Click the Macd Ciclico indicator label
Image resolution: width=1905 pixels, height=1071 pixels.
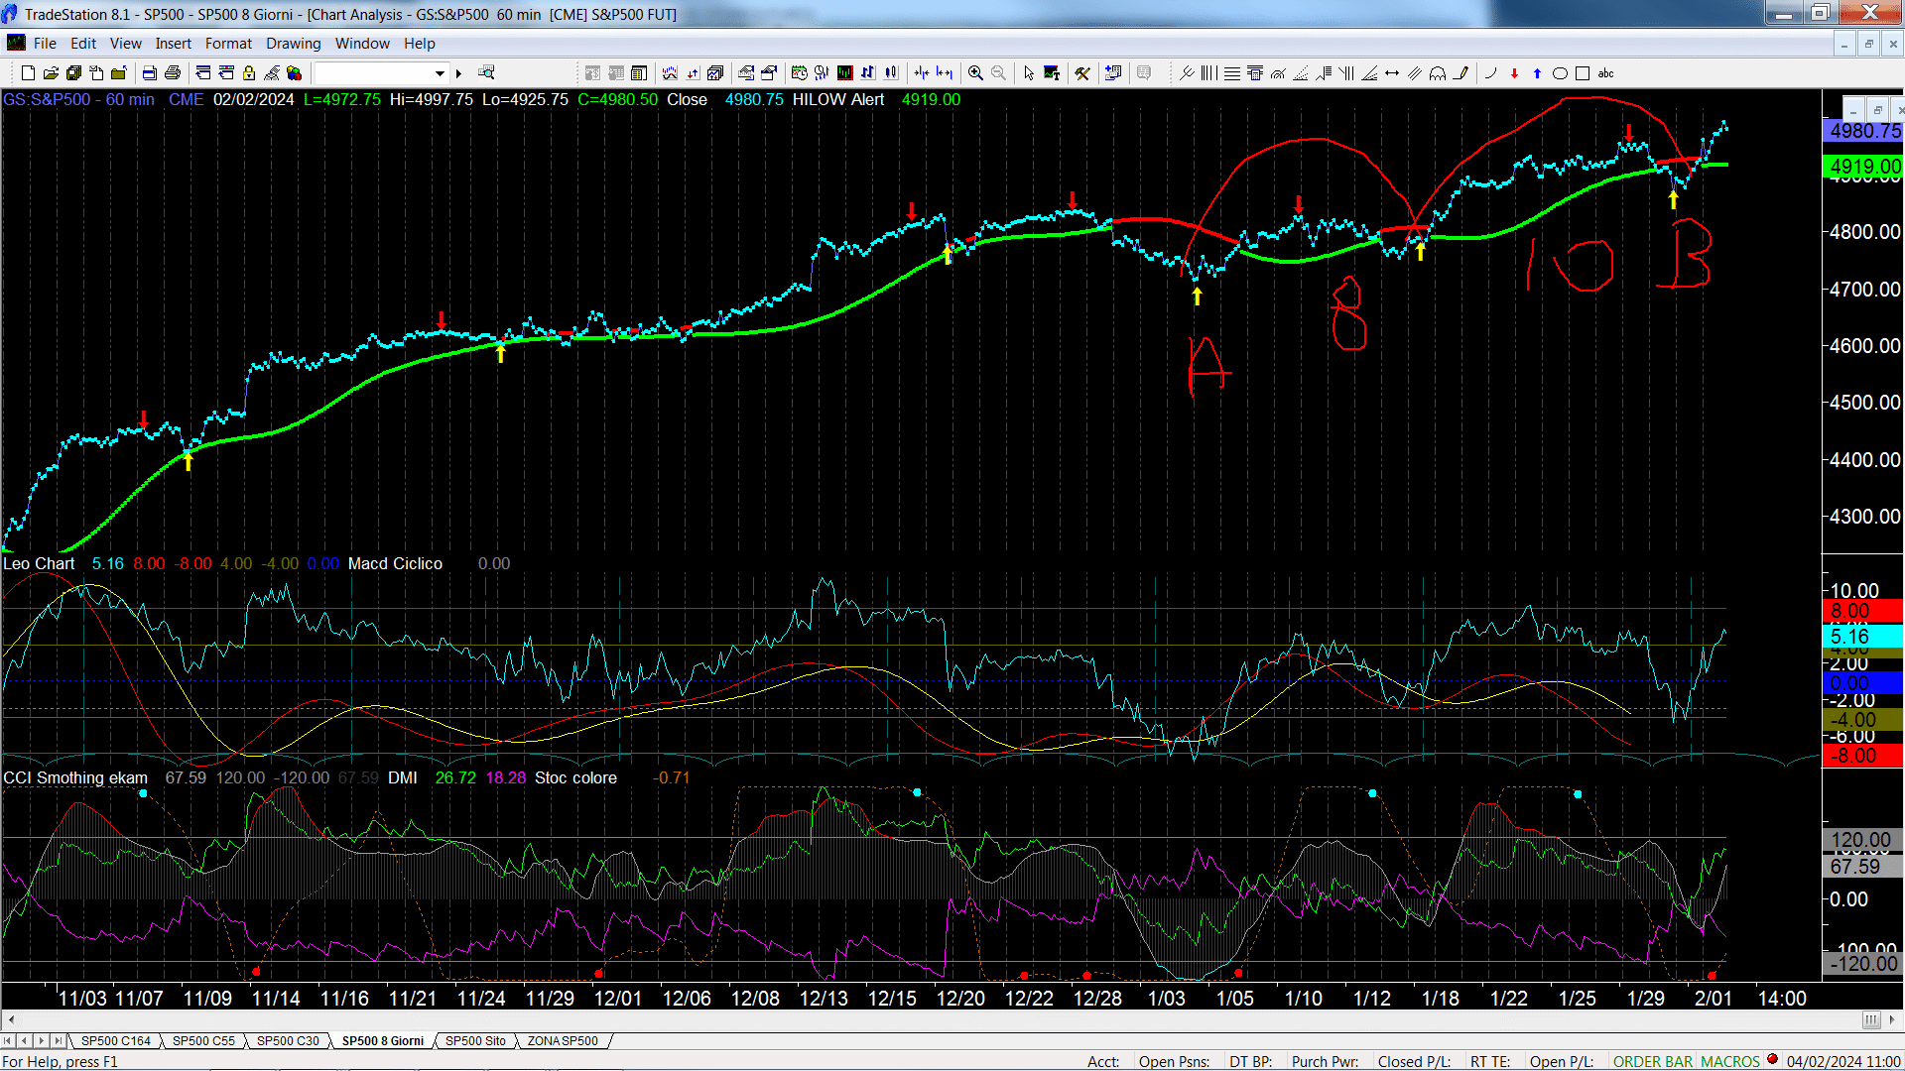point(395,564)
